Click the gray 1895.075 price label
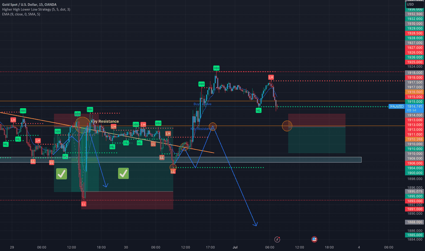Image resolution: width=425 pixels, height=251 pixels. pos(415,191)
